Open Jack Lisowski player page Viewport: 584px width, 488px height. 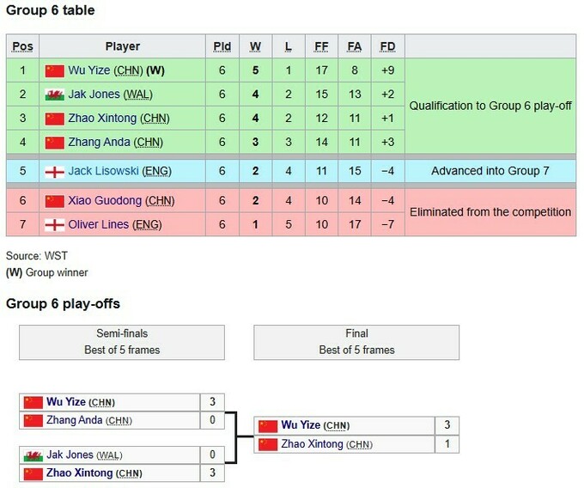[x=104, y=171]
